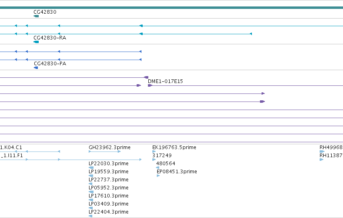Select the 480564 feature label

click(166, 164)
